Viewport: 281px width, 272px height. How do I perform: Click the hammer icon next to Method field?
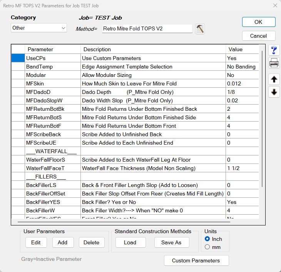coord(200,29)
